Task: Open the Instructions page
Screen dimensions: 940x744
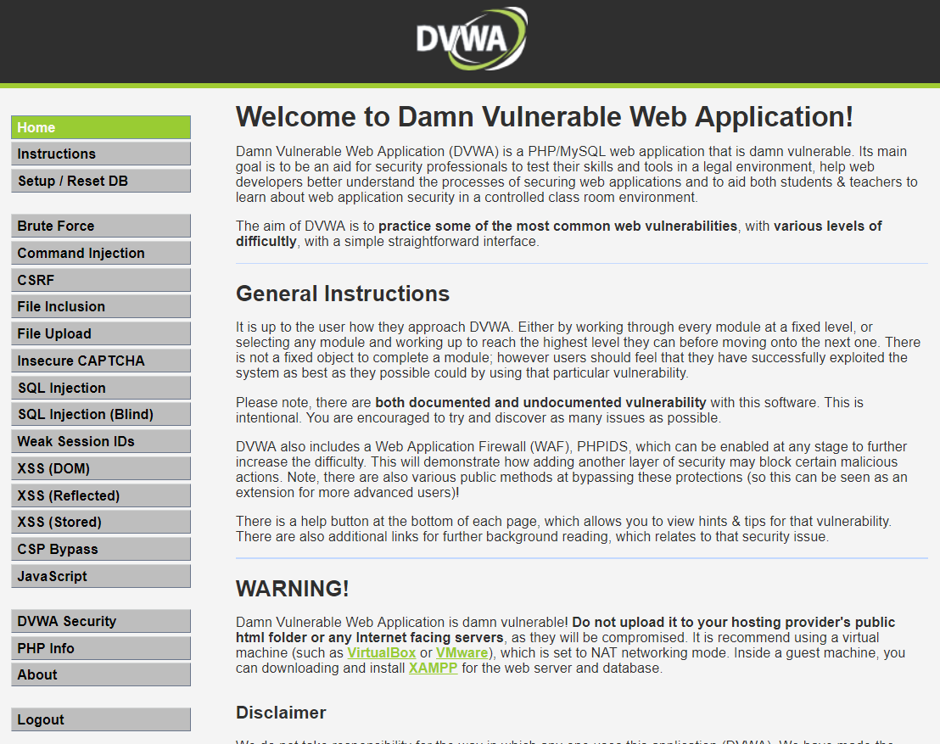Action: coord(101,154)
